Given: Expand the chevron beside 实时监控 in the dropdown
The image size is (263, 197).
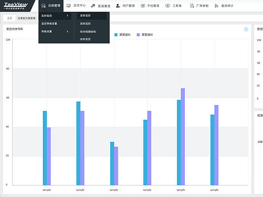Looking at the screenshot, I should [67, 16].
